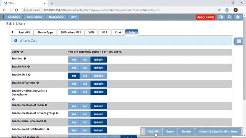The width and height of the screenshot is (246, 138).
Task: Reload the page in browser
Action: [x=17, y=10]
